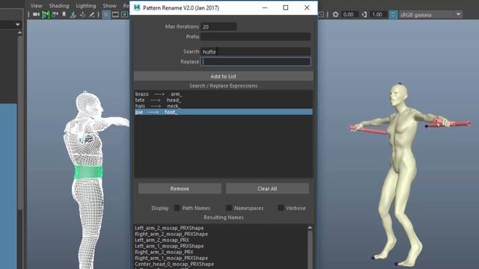479x269 pixels.
Task: Toggle the View Transform color management icon
Action: 393,15
